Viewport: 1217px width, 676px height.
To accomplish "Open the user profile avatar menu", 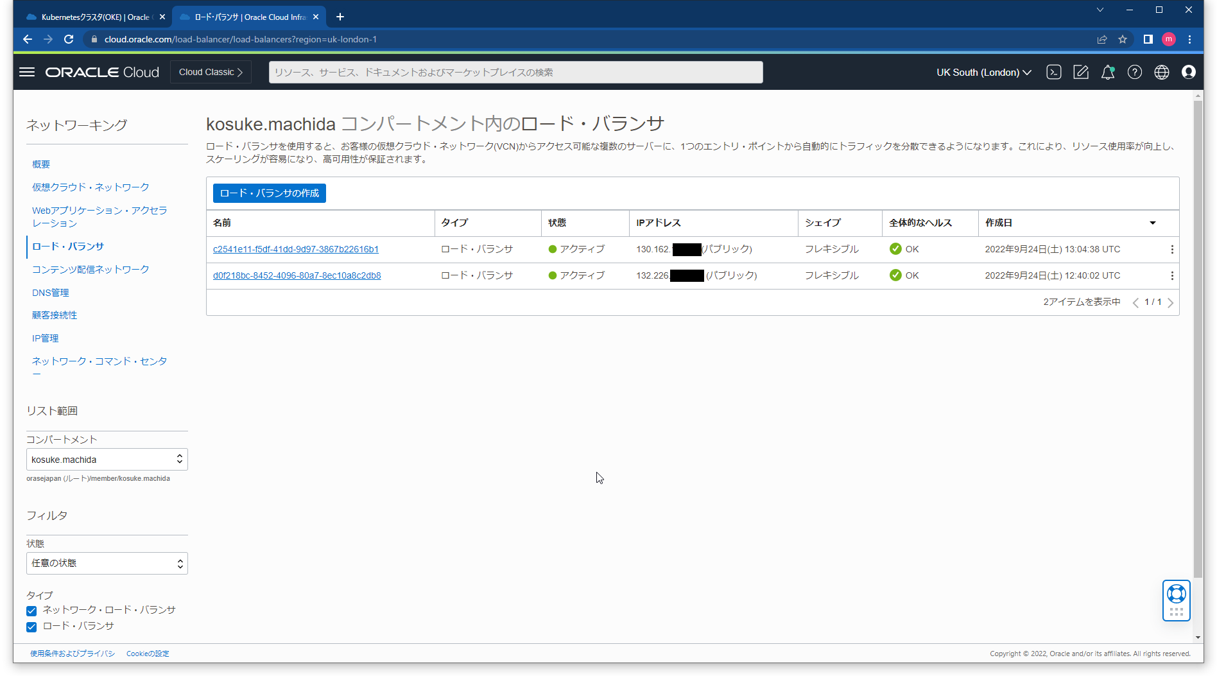I will point(1189,72).
